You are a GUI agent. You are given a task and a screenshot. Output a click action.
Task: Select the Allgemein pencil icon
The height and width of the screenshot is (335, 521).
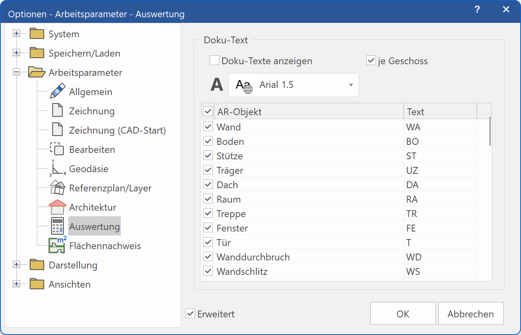57,91
